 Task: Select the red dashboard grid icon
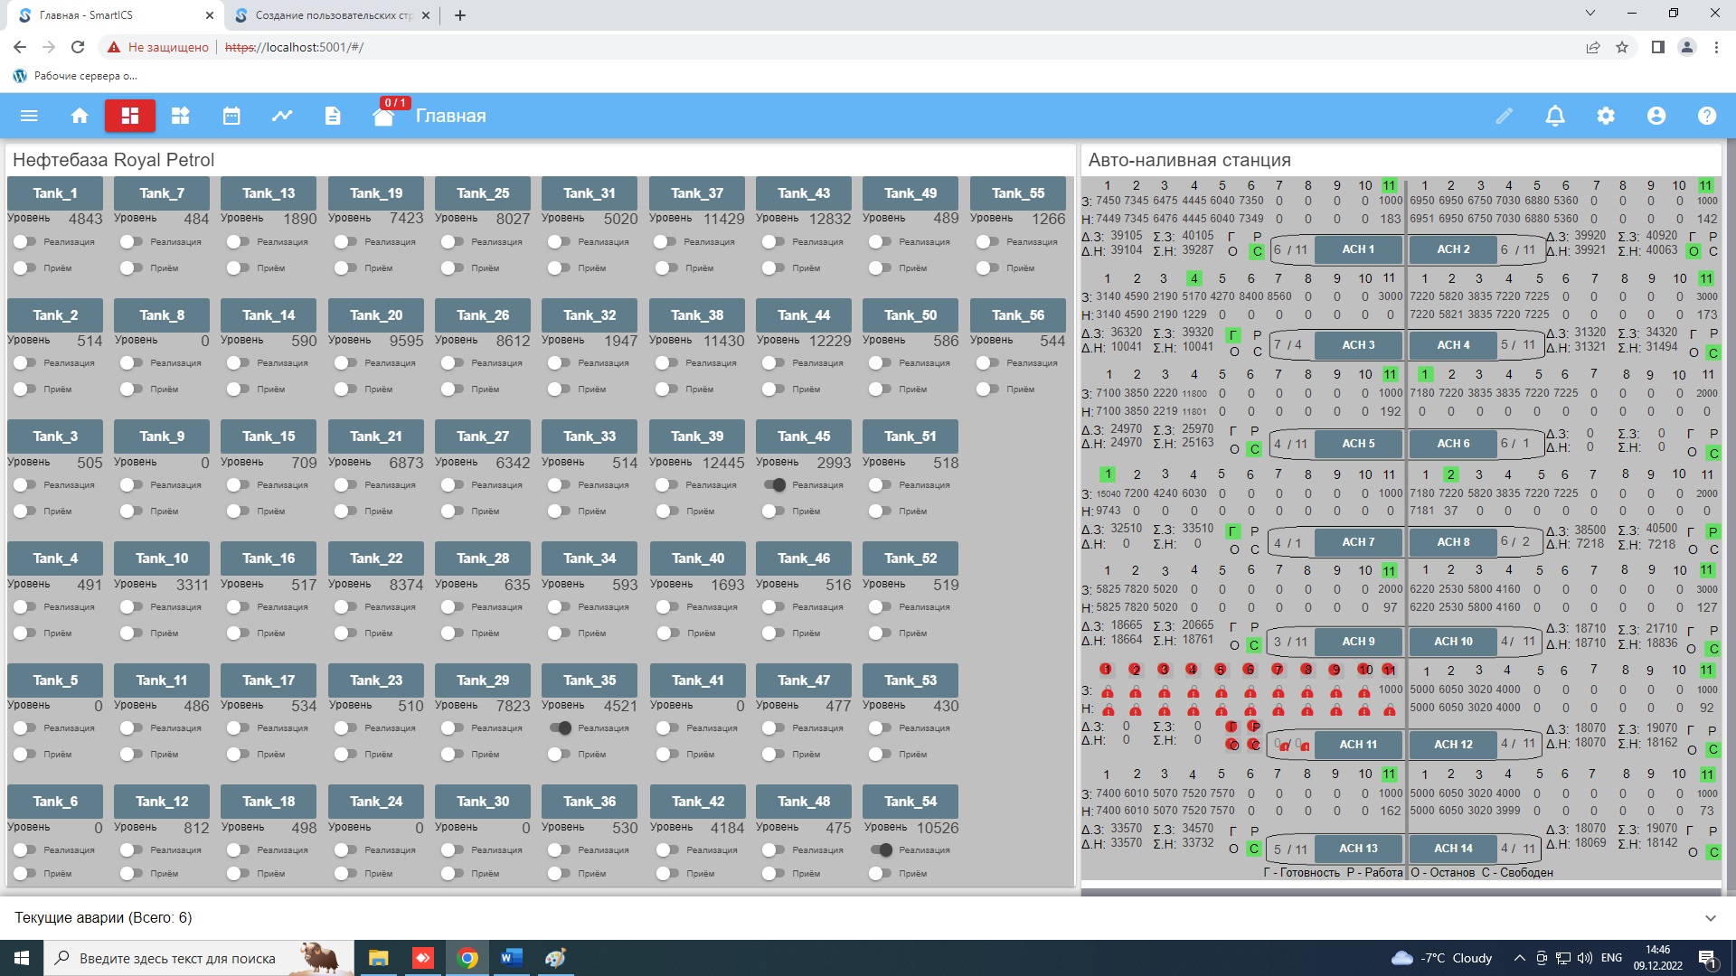(130, 116)
